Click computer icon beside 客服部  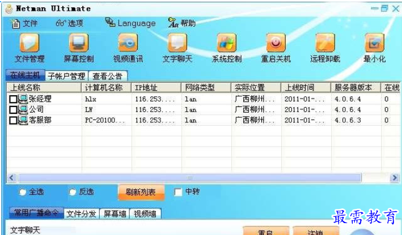point(23,120)
